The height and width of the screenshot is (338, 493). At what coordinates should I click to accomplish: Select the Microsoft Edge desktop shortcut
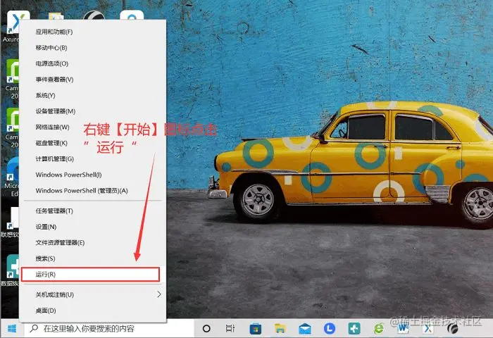click(x=12, y=177)
